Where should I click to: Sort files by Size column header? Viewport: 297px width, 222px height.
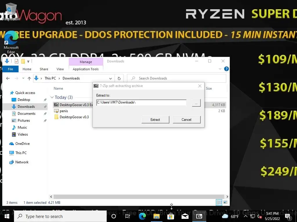click(209, 88)
